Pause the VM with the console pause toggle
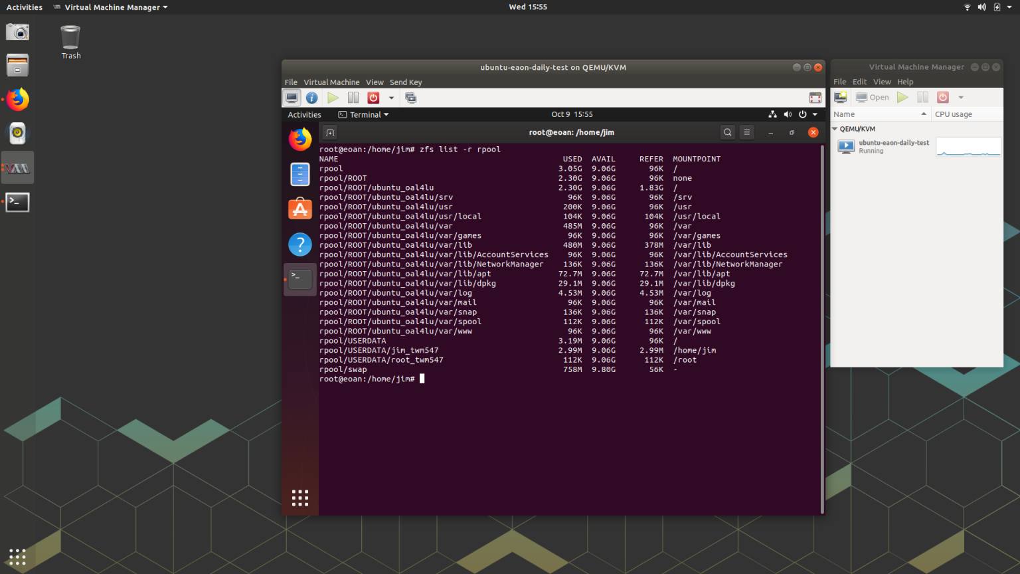1020x574 pixels. point(353,97)
